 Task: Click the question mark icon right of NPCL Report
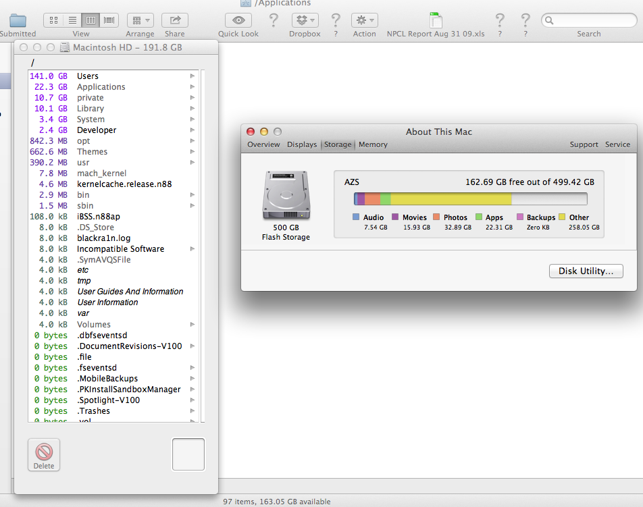pyautogui.click(x=500, y=20)
